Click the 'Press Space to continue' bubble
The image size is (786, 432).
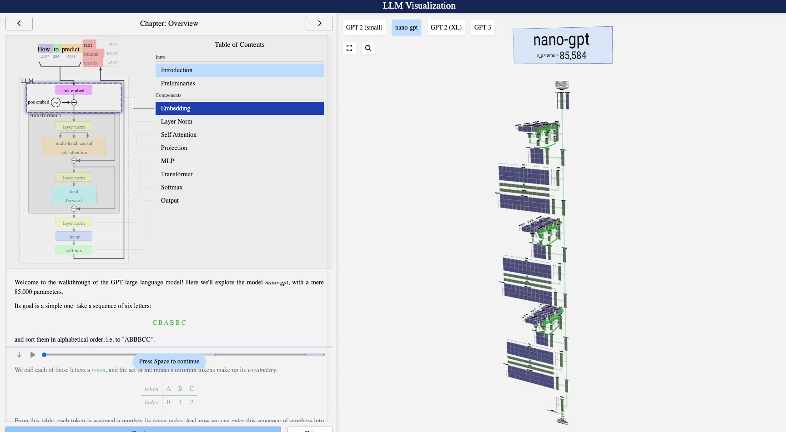169,362
